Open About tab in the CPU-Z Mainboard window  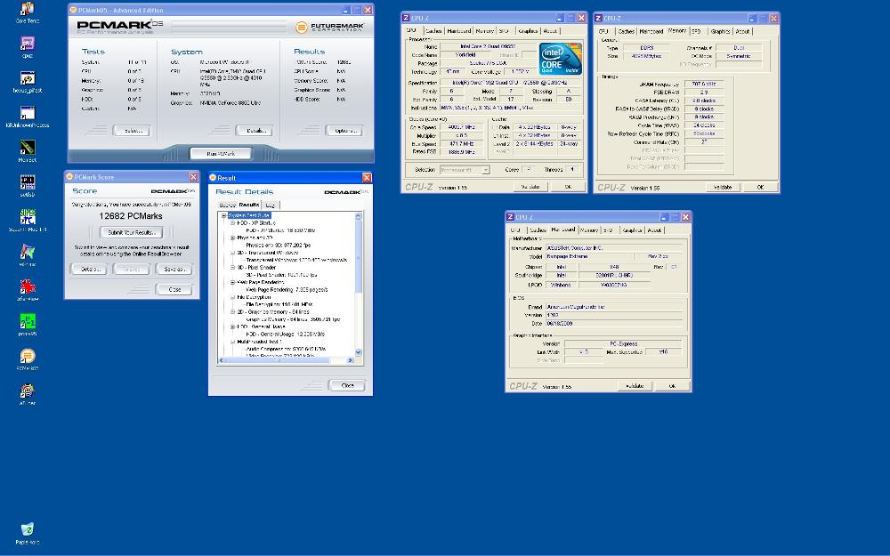(654, 230)
